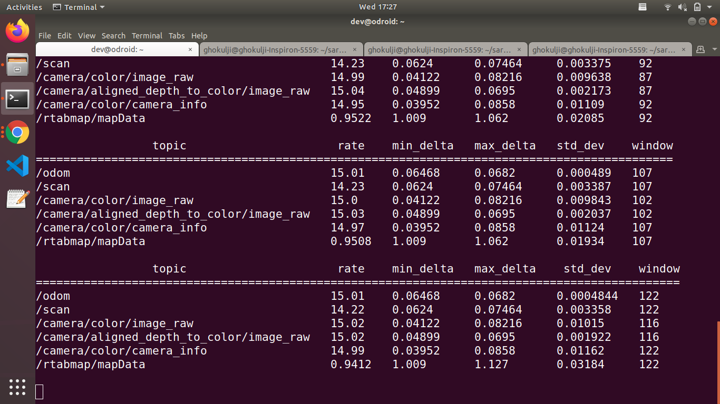Screen dimensions: 720x404
Task: Open the Search menu
Action: point(113,36)
